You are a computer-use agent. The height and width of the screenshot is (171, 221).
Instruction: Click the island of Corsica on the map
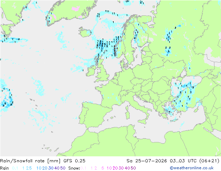(x=127, y=107)
